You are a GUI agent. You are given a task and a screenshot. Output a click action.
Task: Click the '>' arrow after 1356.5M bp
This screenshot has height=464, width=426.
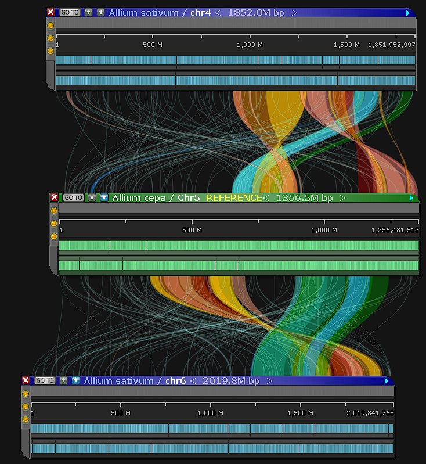pos(343,197)
